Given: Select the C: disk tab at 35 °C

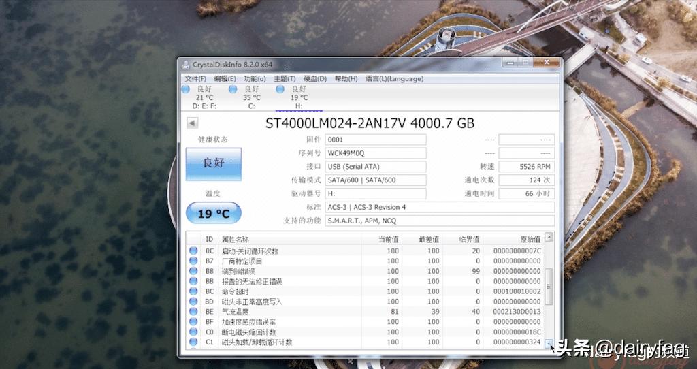Looking at the screenshot, I should tap(252, 97).
